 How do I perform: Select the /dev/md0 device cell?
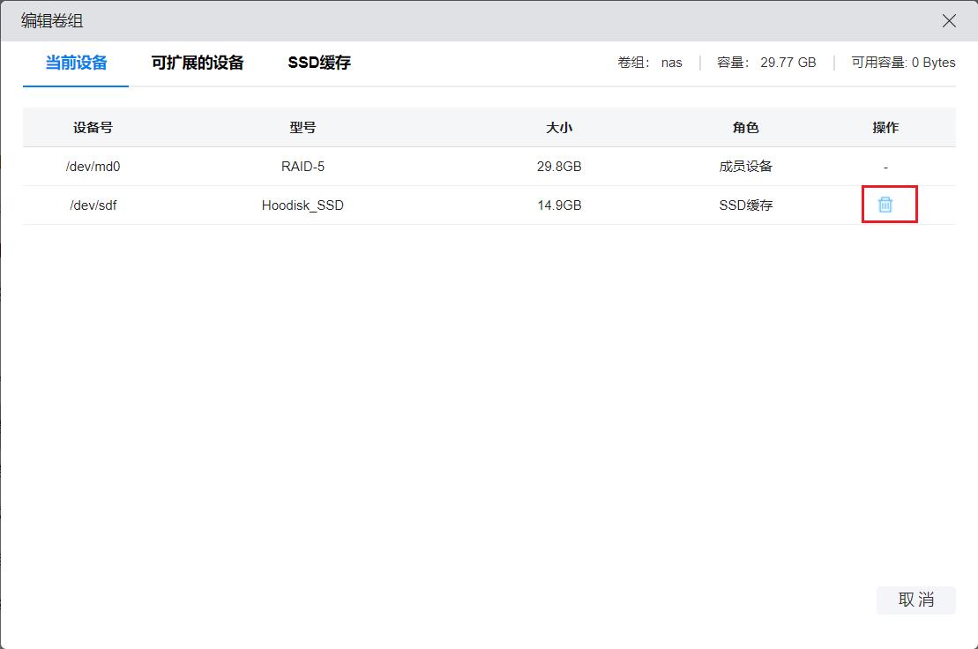point(93,167)
